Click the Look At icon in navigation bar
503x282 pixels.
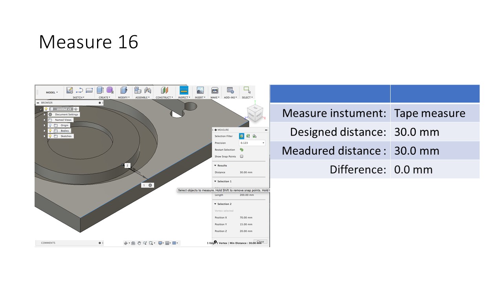click(133, 243)
